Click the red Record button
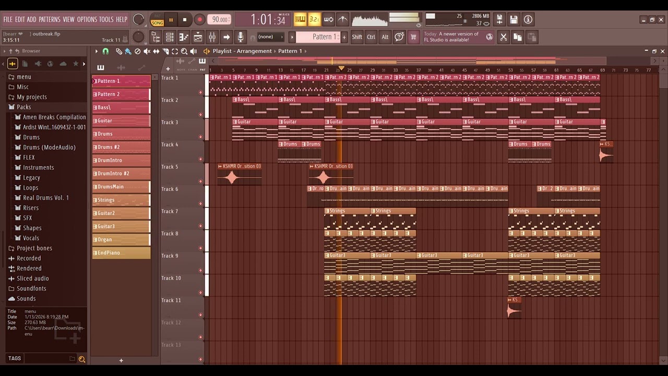Viewport: 668px width, 376px height. [x=199, y=20]
